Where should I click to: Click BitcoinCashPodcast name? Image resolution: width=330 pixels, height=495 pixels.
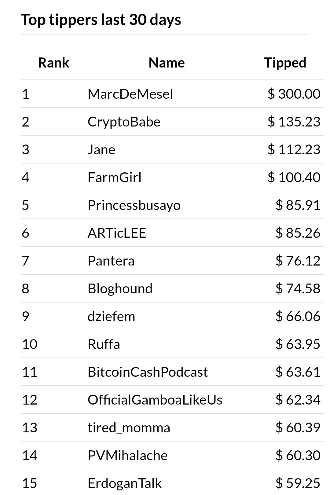tap(148, 372)
